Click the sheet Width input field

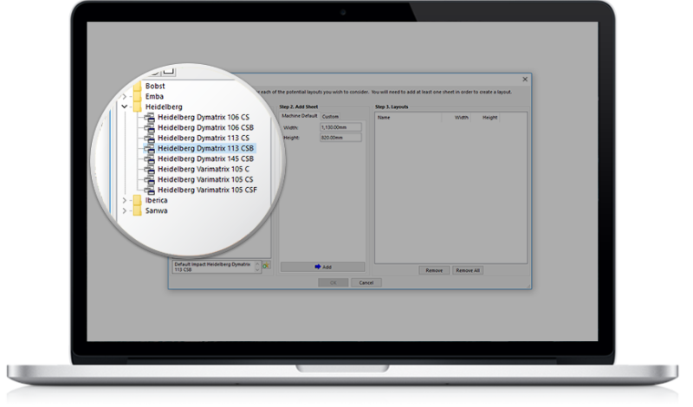(x=340, y=127)
